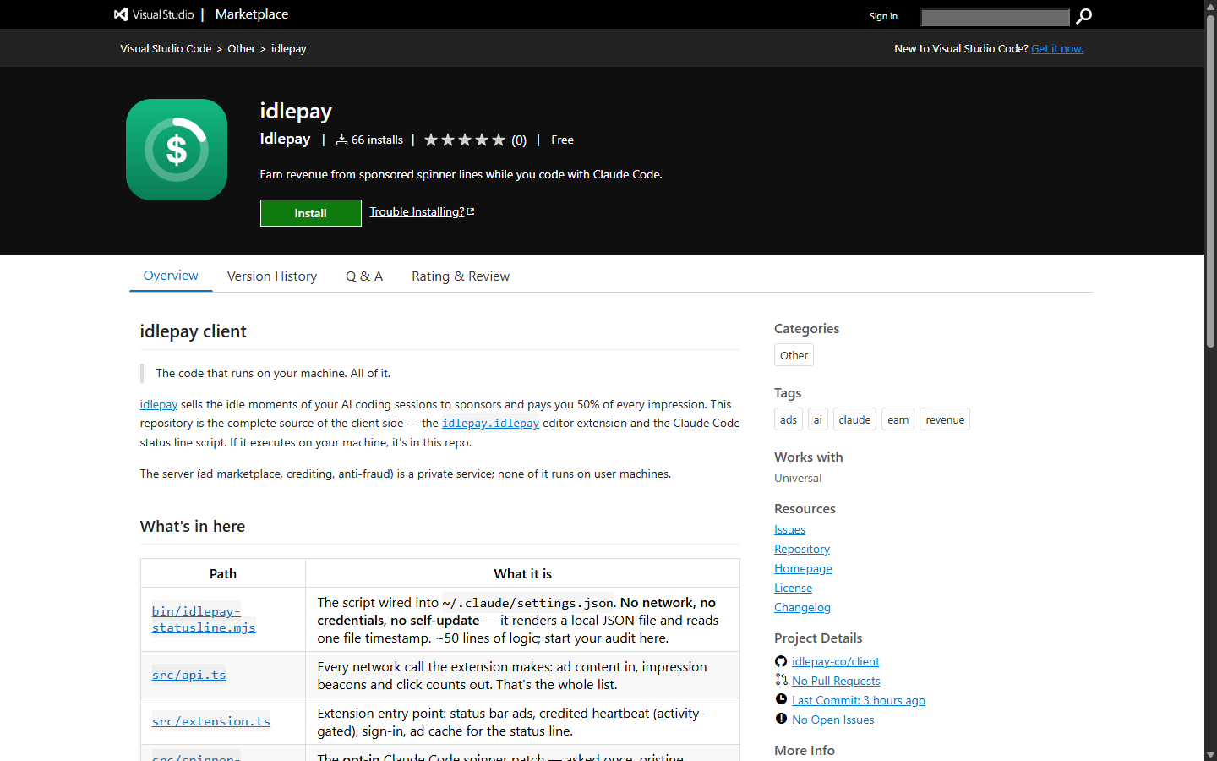
Task: Click the five-star rating display
Action: pyautogui.click(x=464, y=140)
